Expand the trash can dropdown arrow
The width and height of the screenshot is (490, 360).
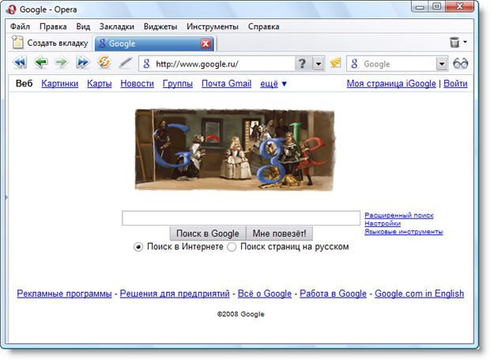pos(465,42)
